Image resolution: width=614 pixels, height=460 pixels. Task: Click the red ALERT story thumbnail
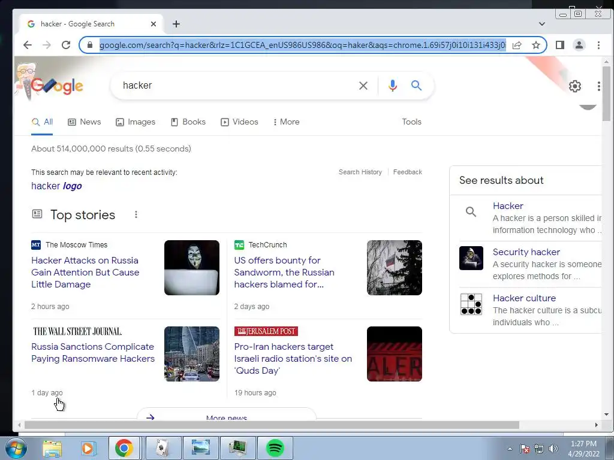[395, 353]
